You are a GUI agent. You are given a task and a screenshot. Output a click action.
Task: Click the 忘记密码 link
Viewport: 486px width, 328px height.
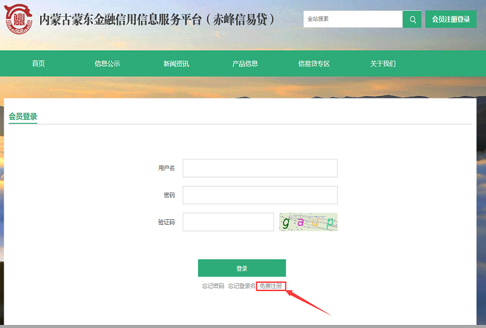tap(213, 286)
